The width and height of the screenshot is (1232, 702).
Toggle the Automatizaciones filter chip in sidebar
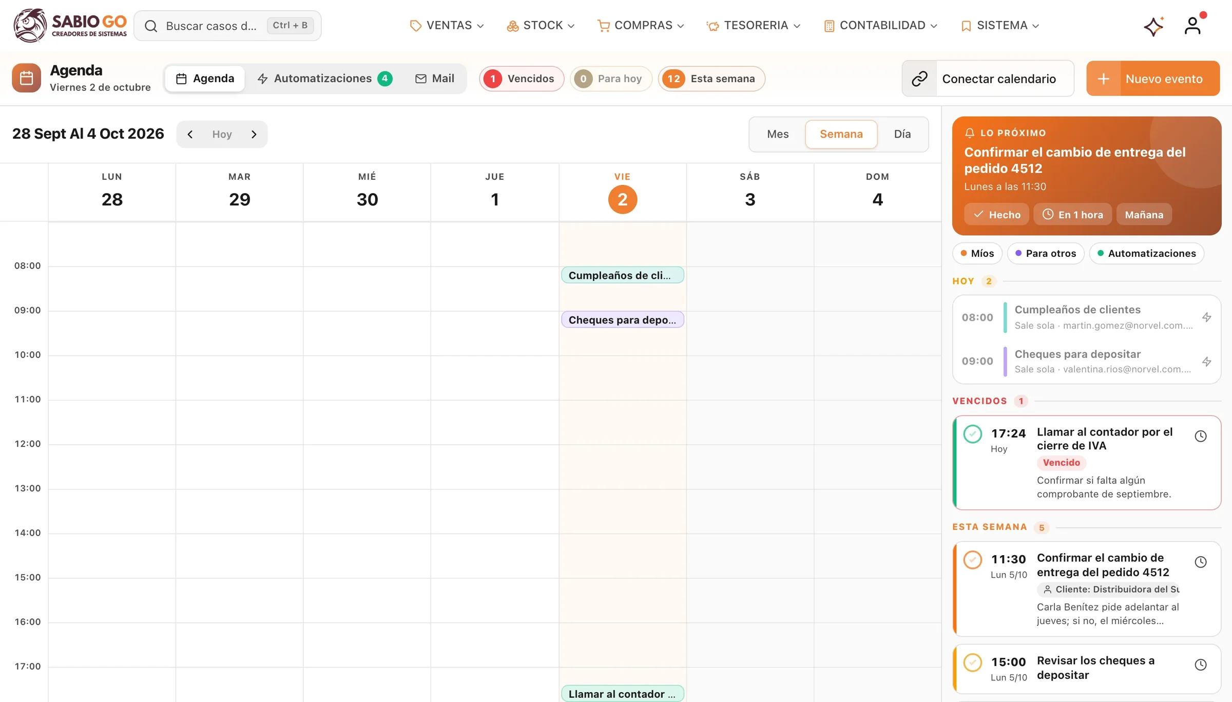(x=1146, y=253)
